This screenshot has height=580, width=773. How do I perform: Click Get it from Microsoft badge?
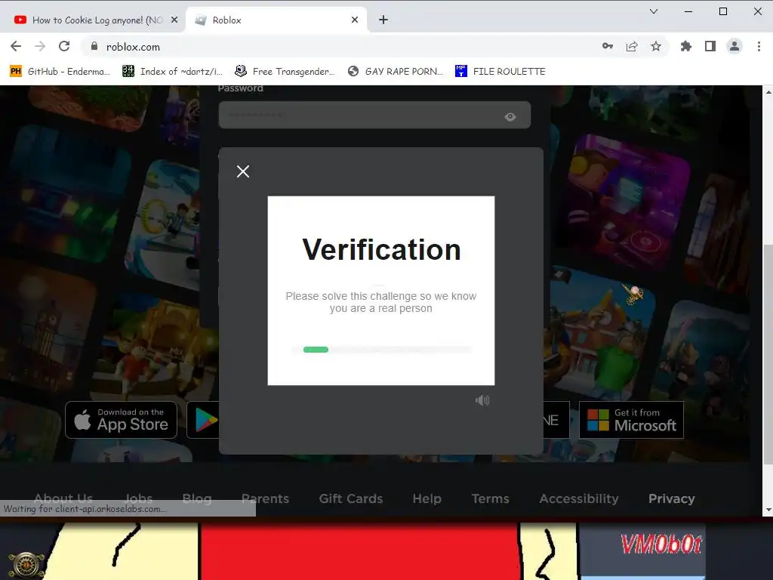(632, 420)
